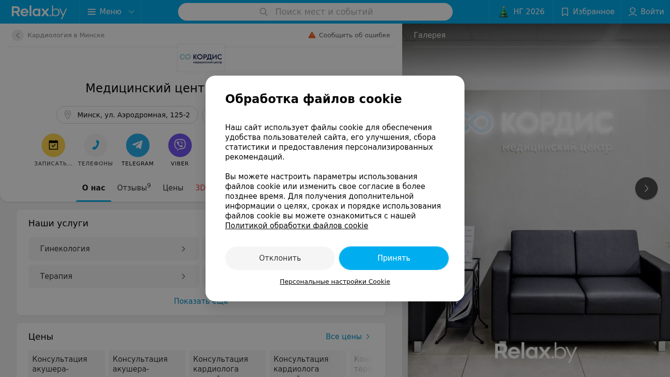Click the Поиск мест и событий search field
The height and width of the screenshot is (377, 670).
coord(315,12)
